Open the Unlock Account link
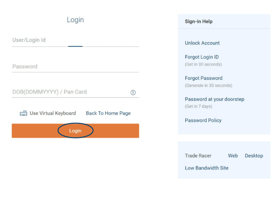The image size is (279, 197). pos(202,43)
